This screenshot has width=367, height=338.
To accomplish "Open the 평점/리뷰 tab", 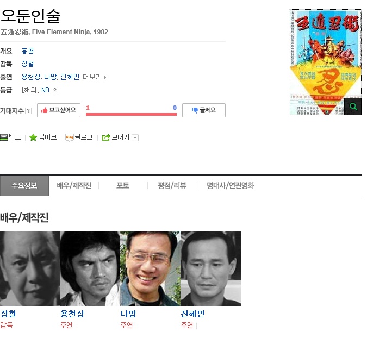I will (x=172, y=186).
